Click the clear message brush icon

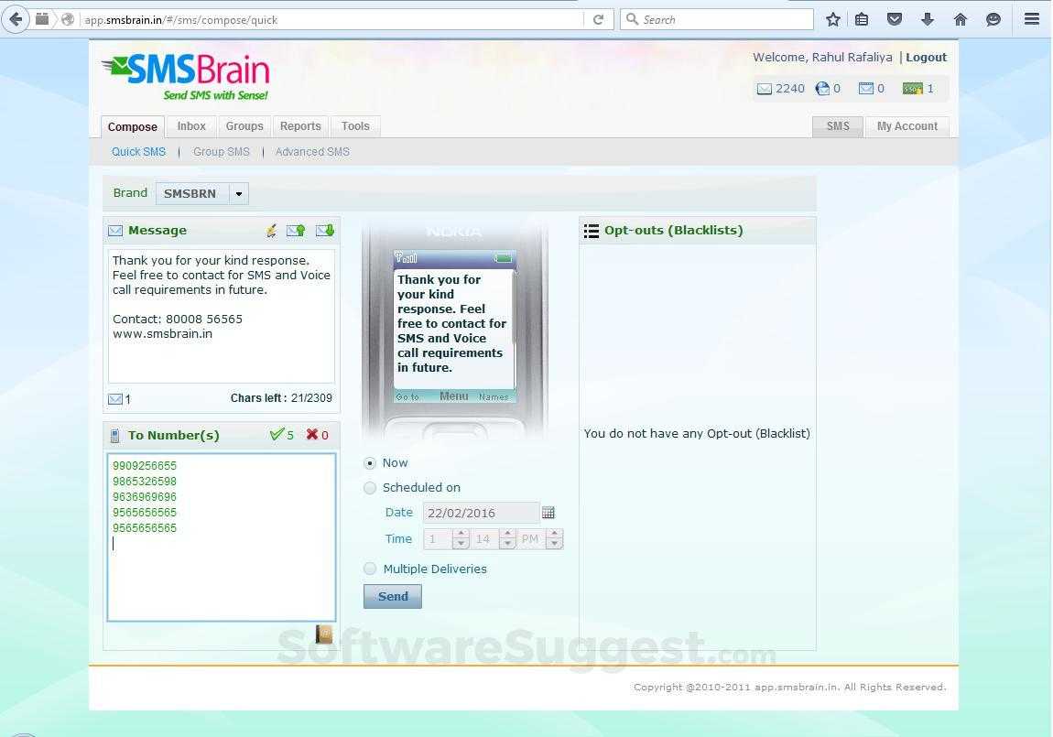tap(271, 231)
